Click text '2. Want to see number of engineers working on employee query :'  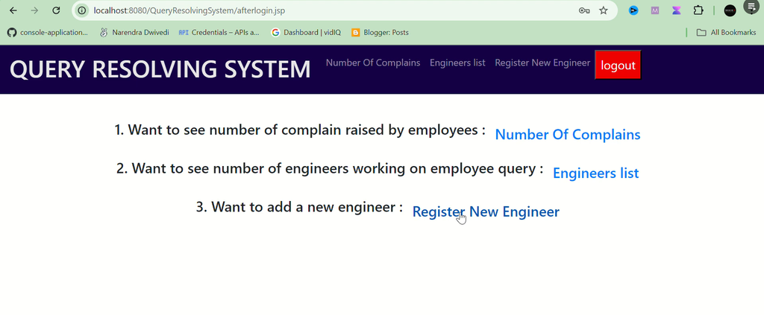point(330,169)
